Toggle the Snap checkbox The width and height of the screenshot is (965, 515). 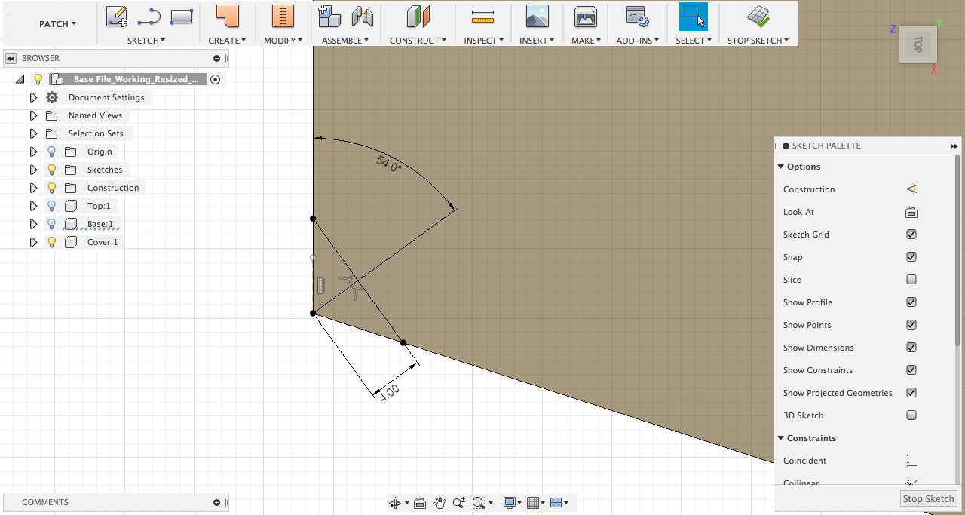[x=911, y=257]
